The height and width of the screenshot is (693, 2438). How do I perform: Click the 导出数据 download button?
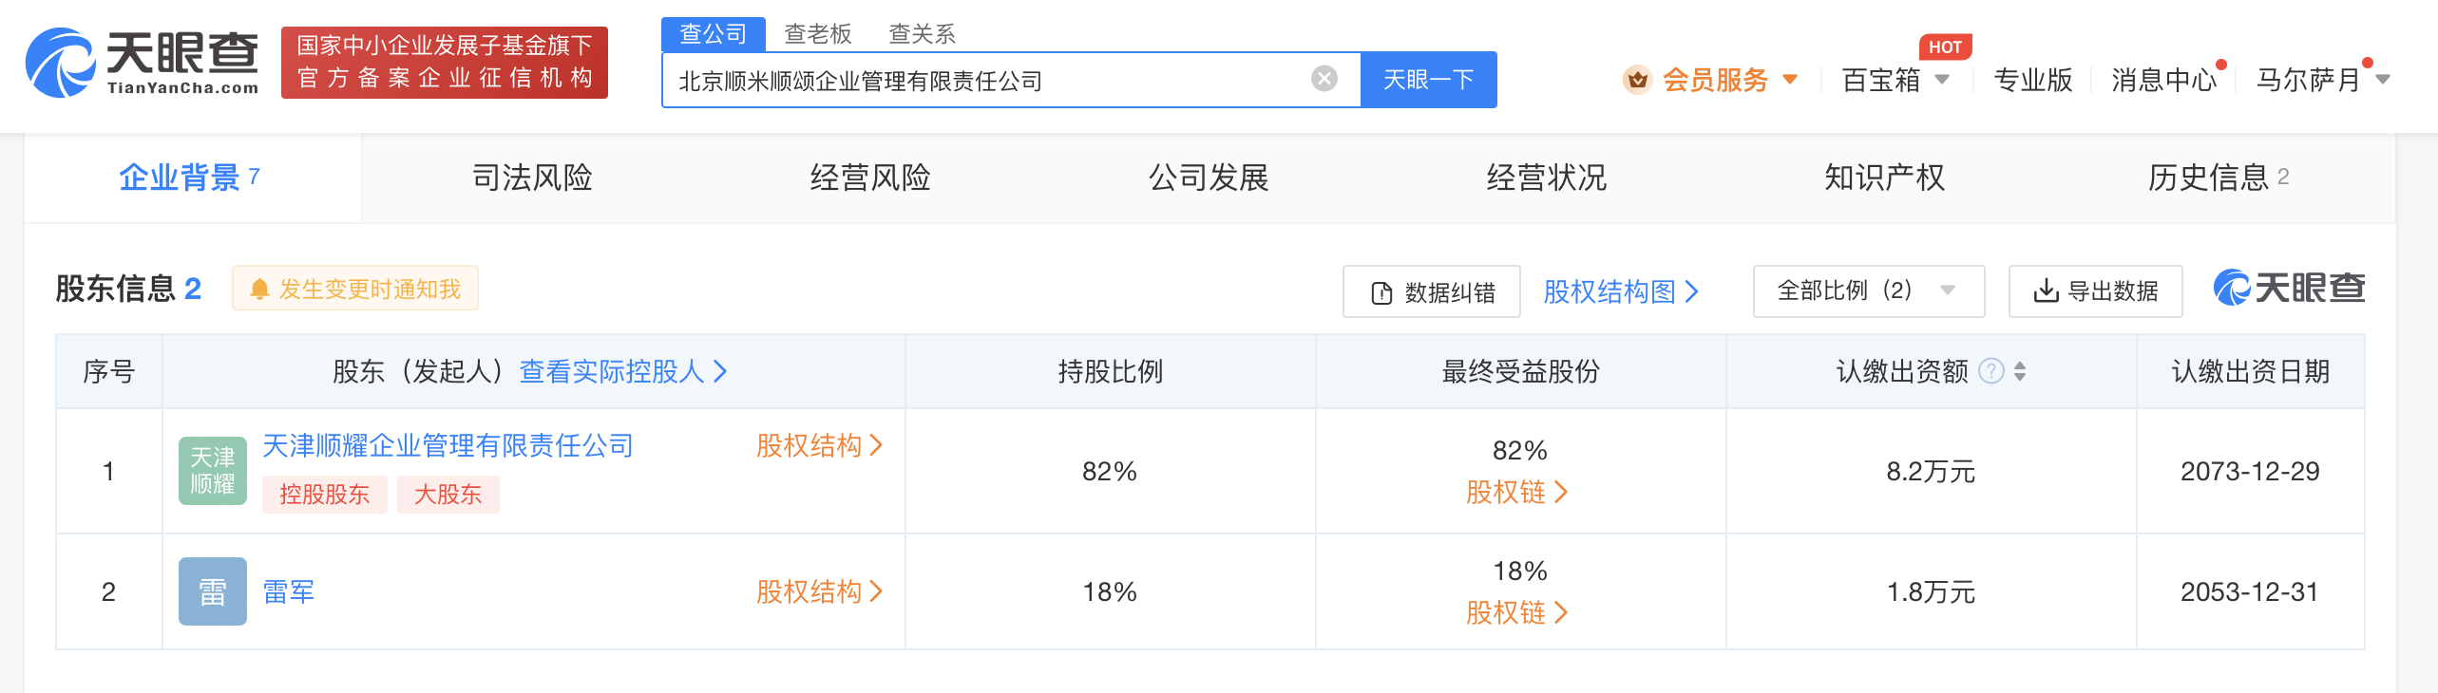point(2095,291)
